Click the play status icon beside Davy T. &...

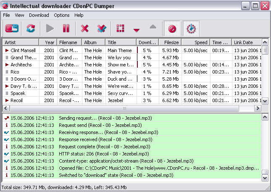pos(7,86)
